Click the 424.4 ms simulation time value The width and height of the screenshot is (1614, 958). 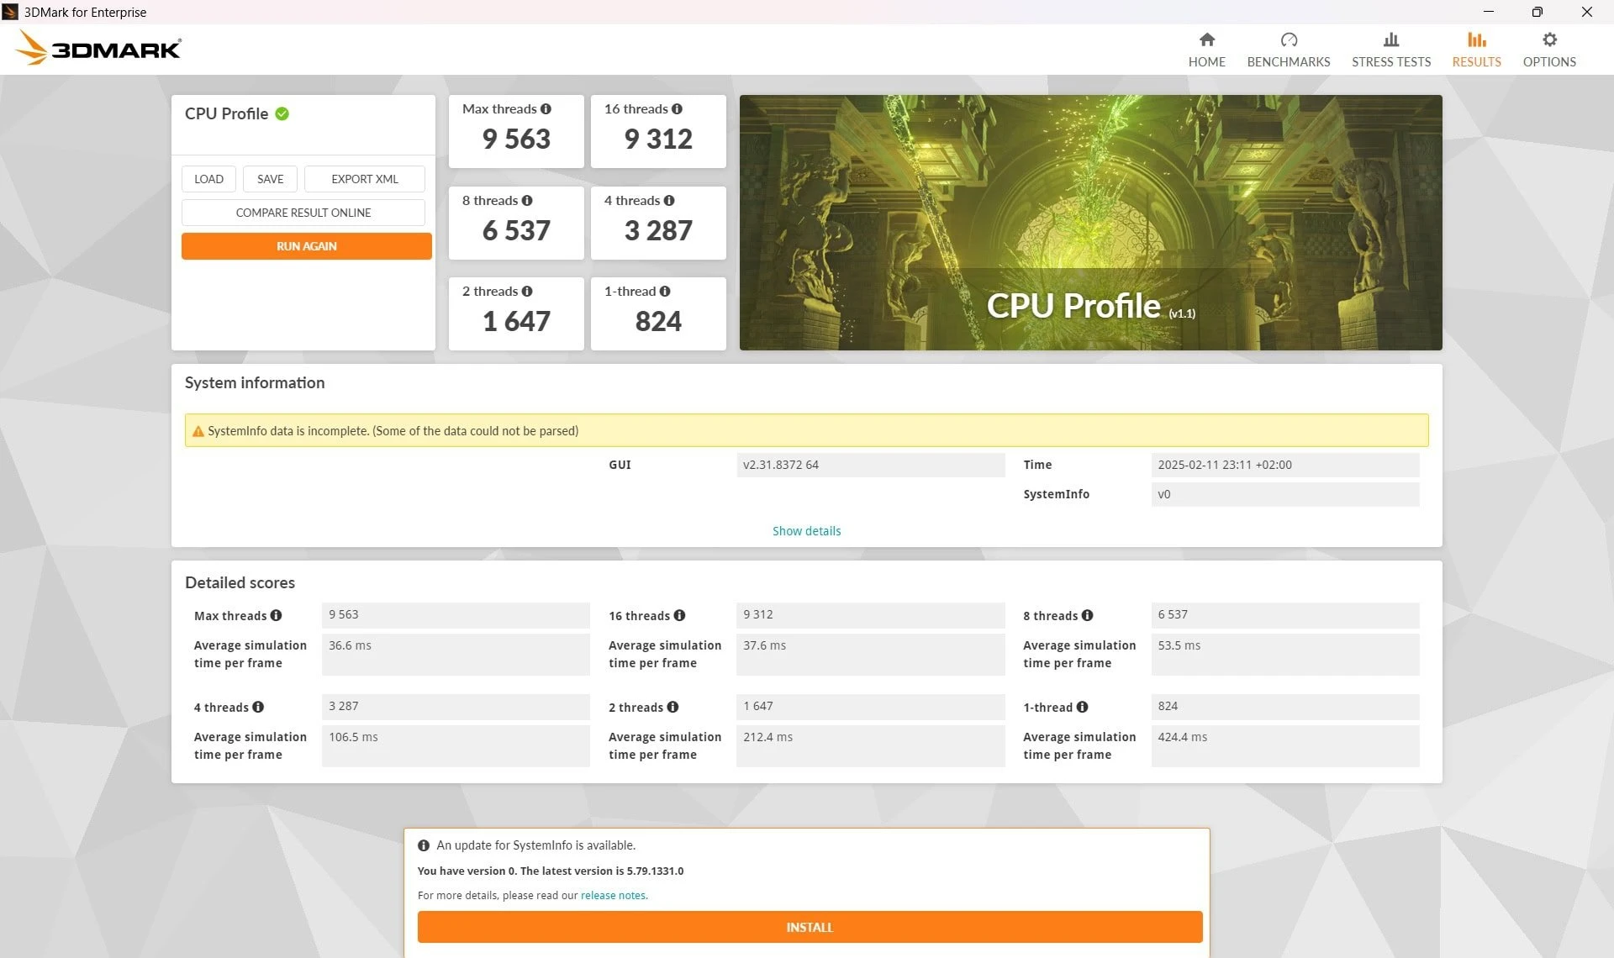pyautogui.click(x=1285, y=746)
